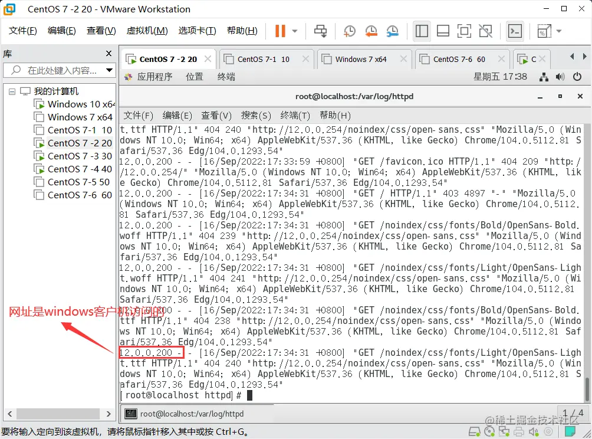Open the 虚拟机(M) menu

147,30
